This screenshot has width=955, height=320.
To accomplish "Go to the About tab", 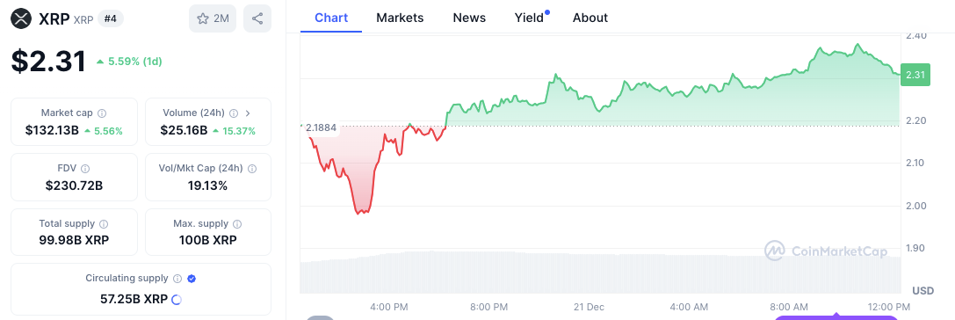I will pyautogui.click(x=590, y=18).
